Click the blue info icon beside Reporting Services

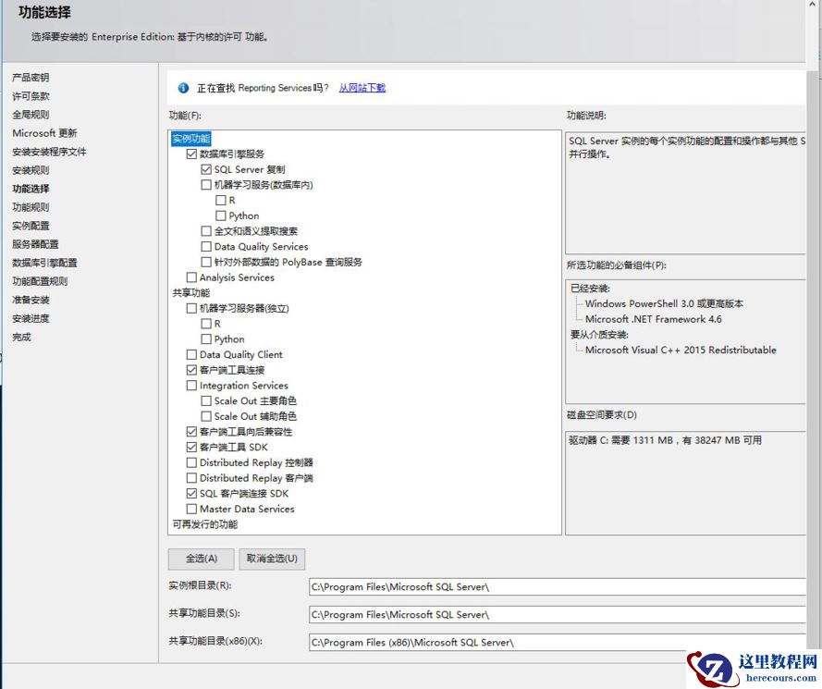click(183, 88)
